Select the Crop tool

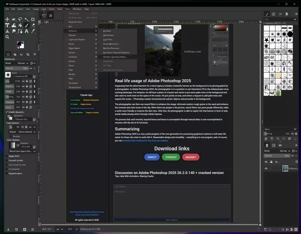click(33, 19)
